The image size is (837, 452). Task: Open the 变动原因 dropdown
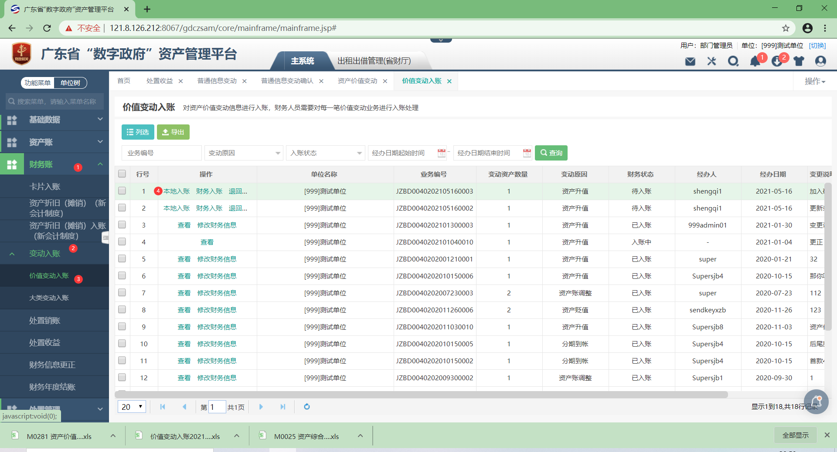pos(244,153)
